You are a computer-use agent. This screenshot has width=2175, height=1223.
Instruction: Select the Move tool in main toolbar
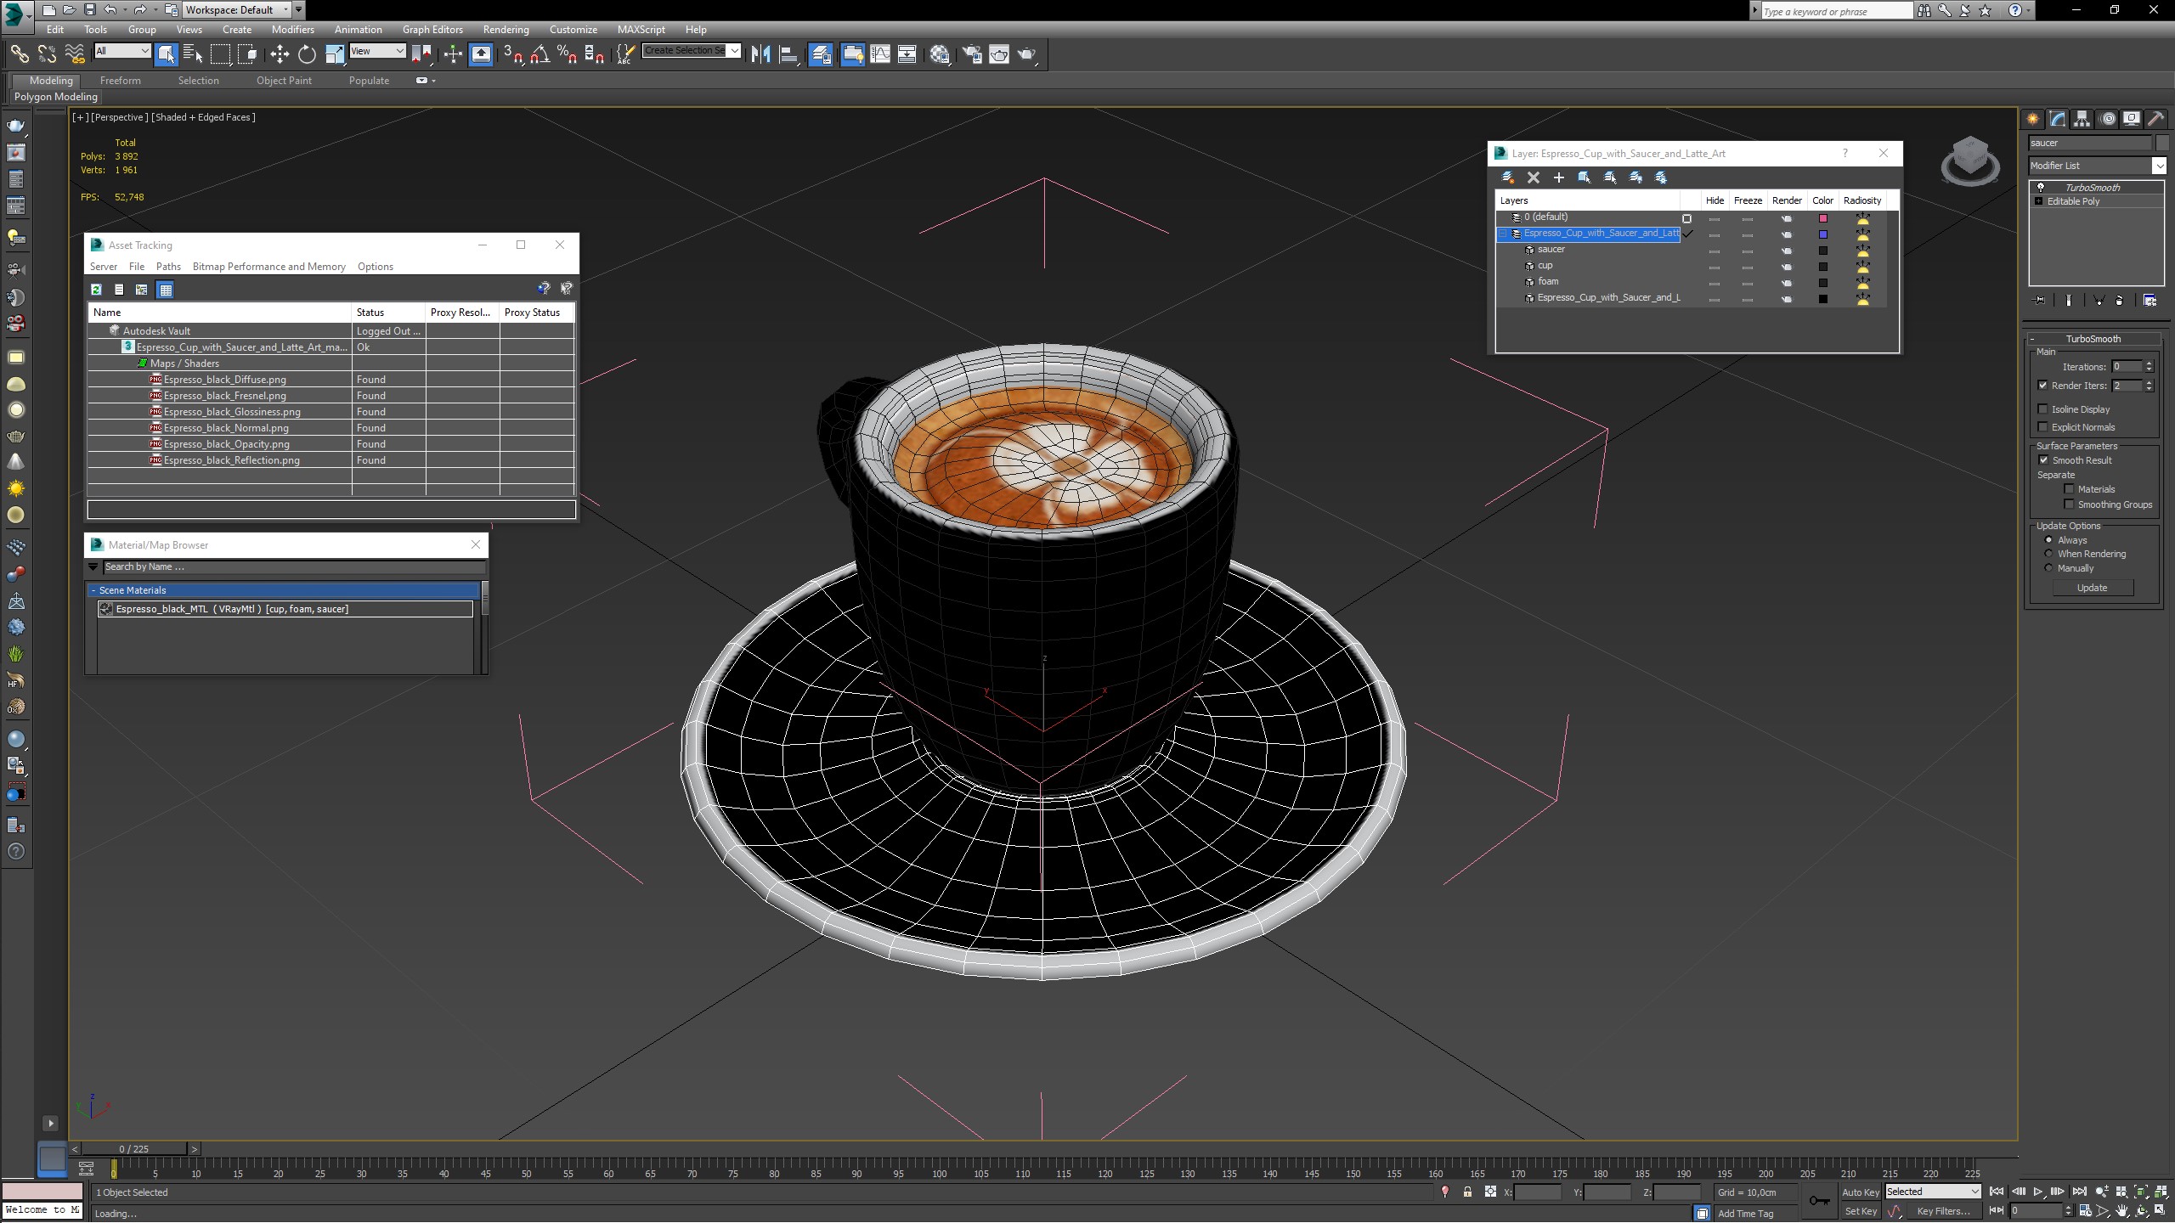(280, 54)
